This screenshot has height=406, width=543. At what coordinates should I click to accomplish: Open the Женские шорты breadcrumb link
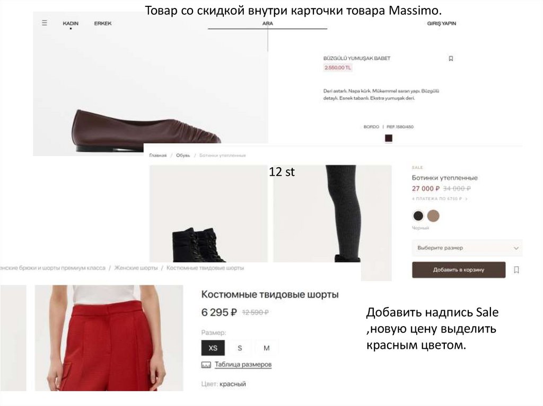[136, 268]
